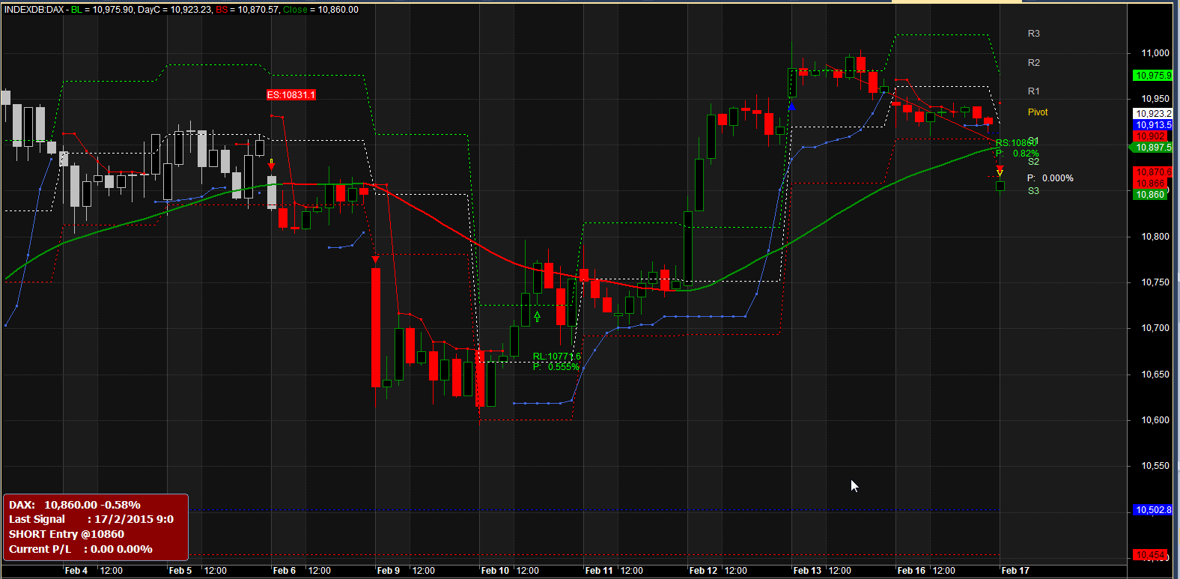Click the Feb 6 date label
The width and height of the screenshot is (1180, 579).
(x=285, y=571)
